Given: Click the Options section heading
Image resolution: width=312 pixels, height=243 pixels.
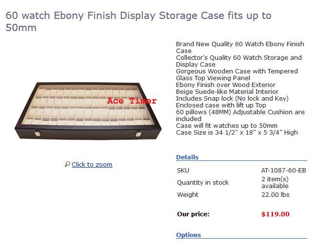Looking at the screenshot, I should click(x=188, y=235).
